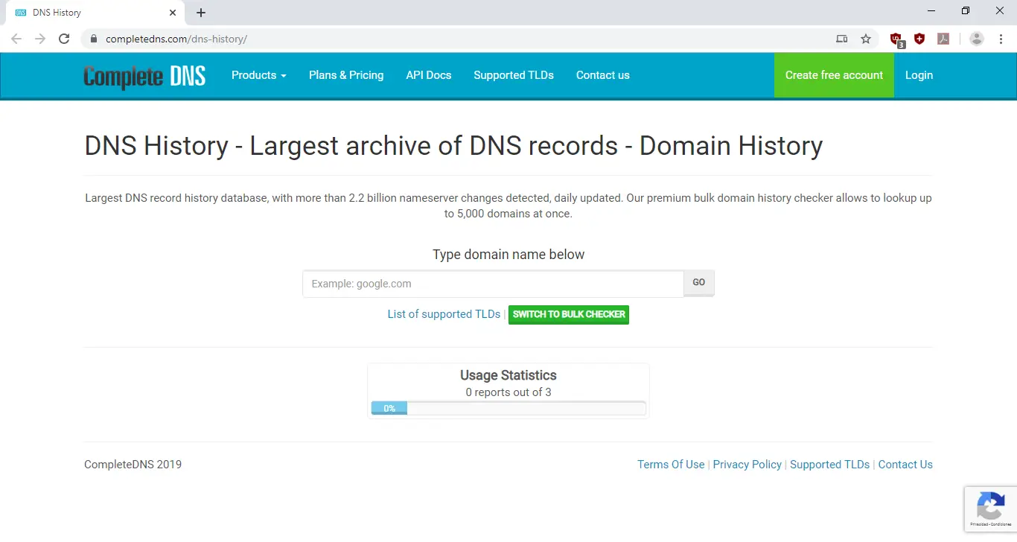This screenshot has width=1017, height=542.
Task: Open Supported TLDs in the navbar
Action: (514, 75)
